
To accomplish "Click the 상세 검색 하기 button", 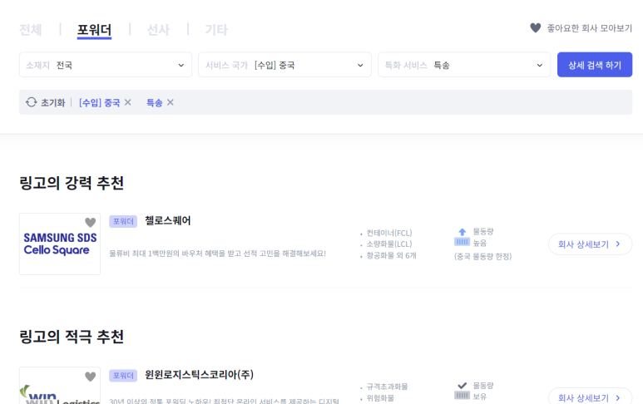I will pyautogui.click(x=595, y=65).
